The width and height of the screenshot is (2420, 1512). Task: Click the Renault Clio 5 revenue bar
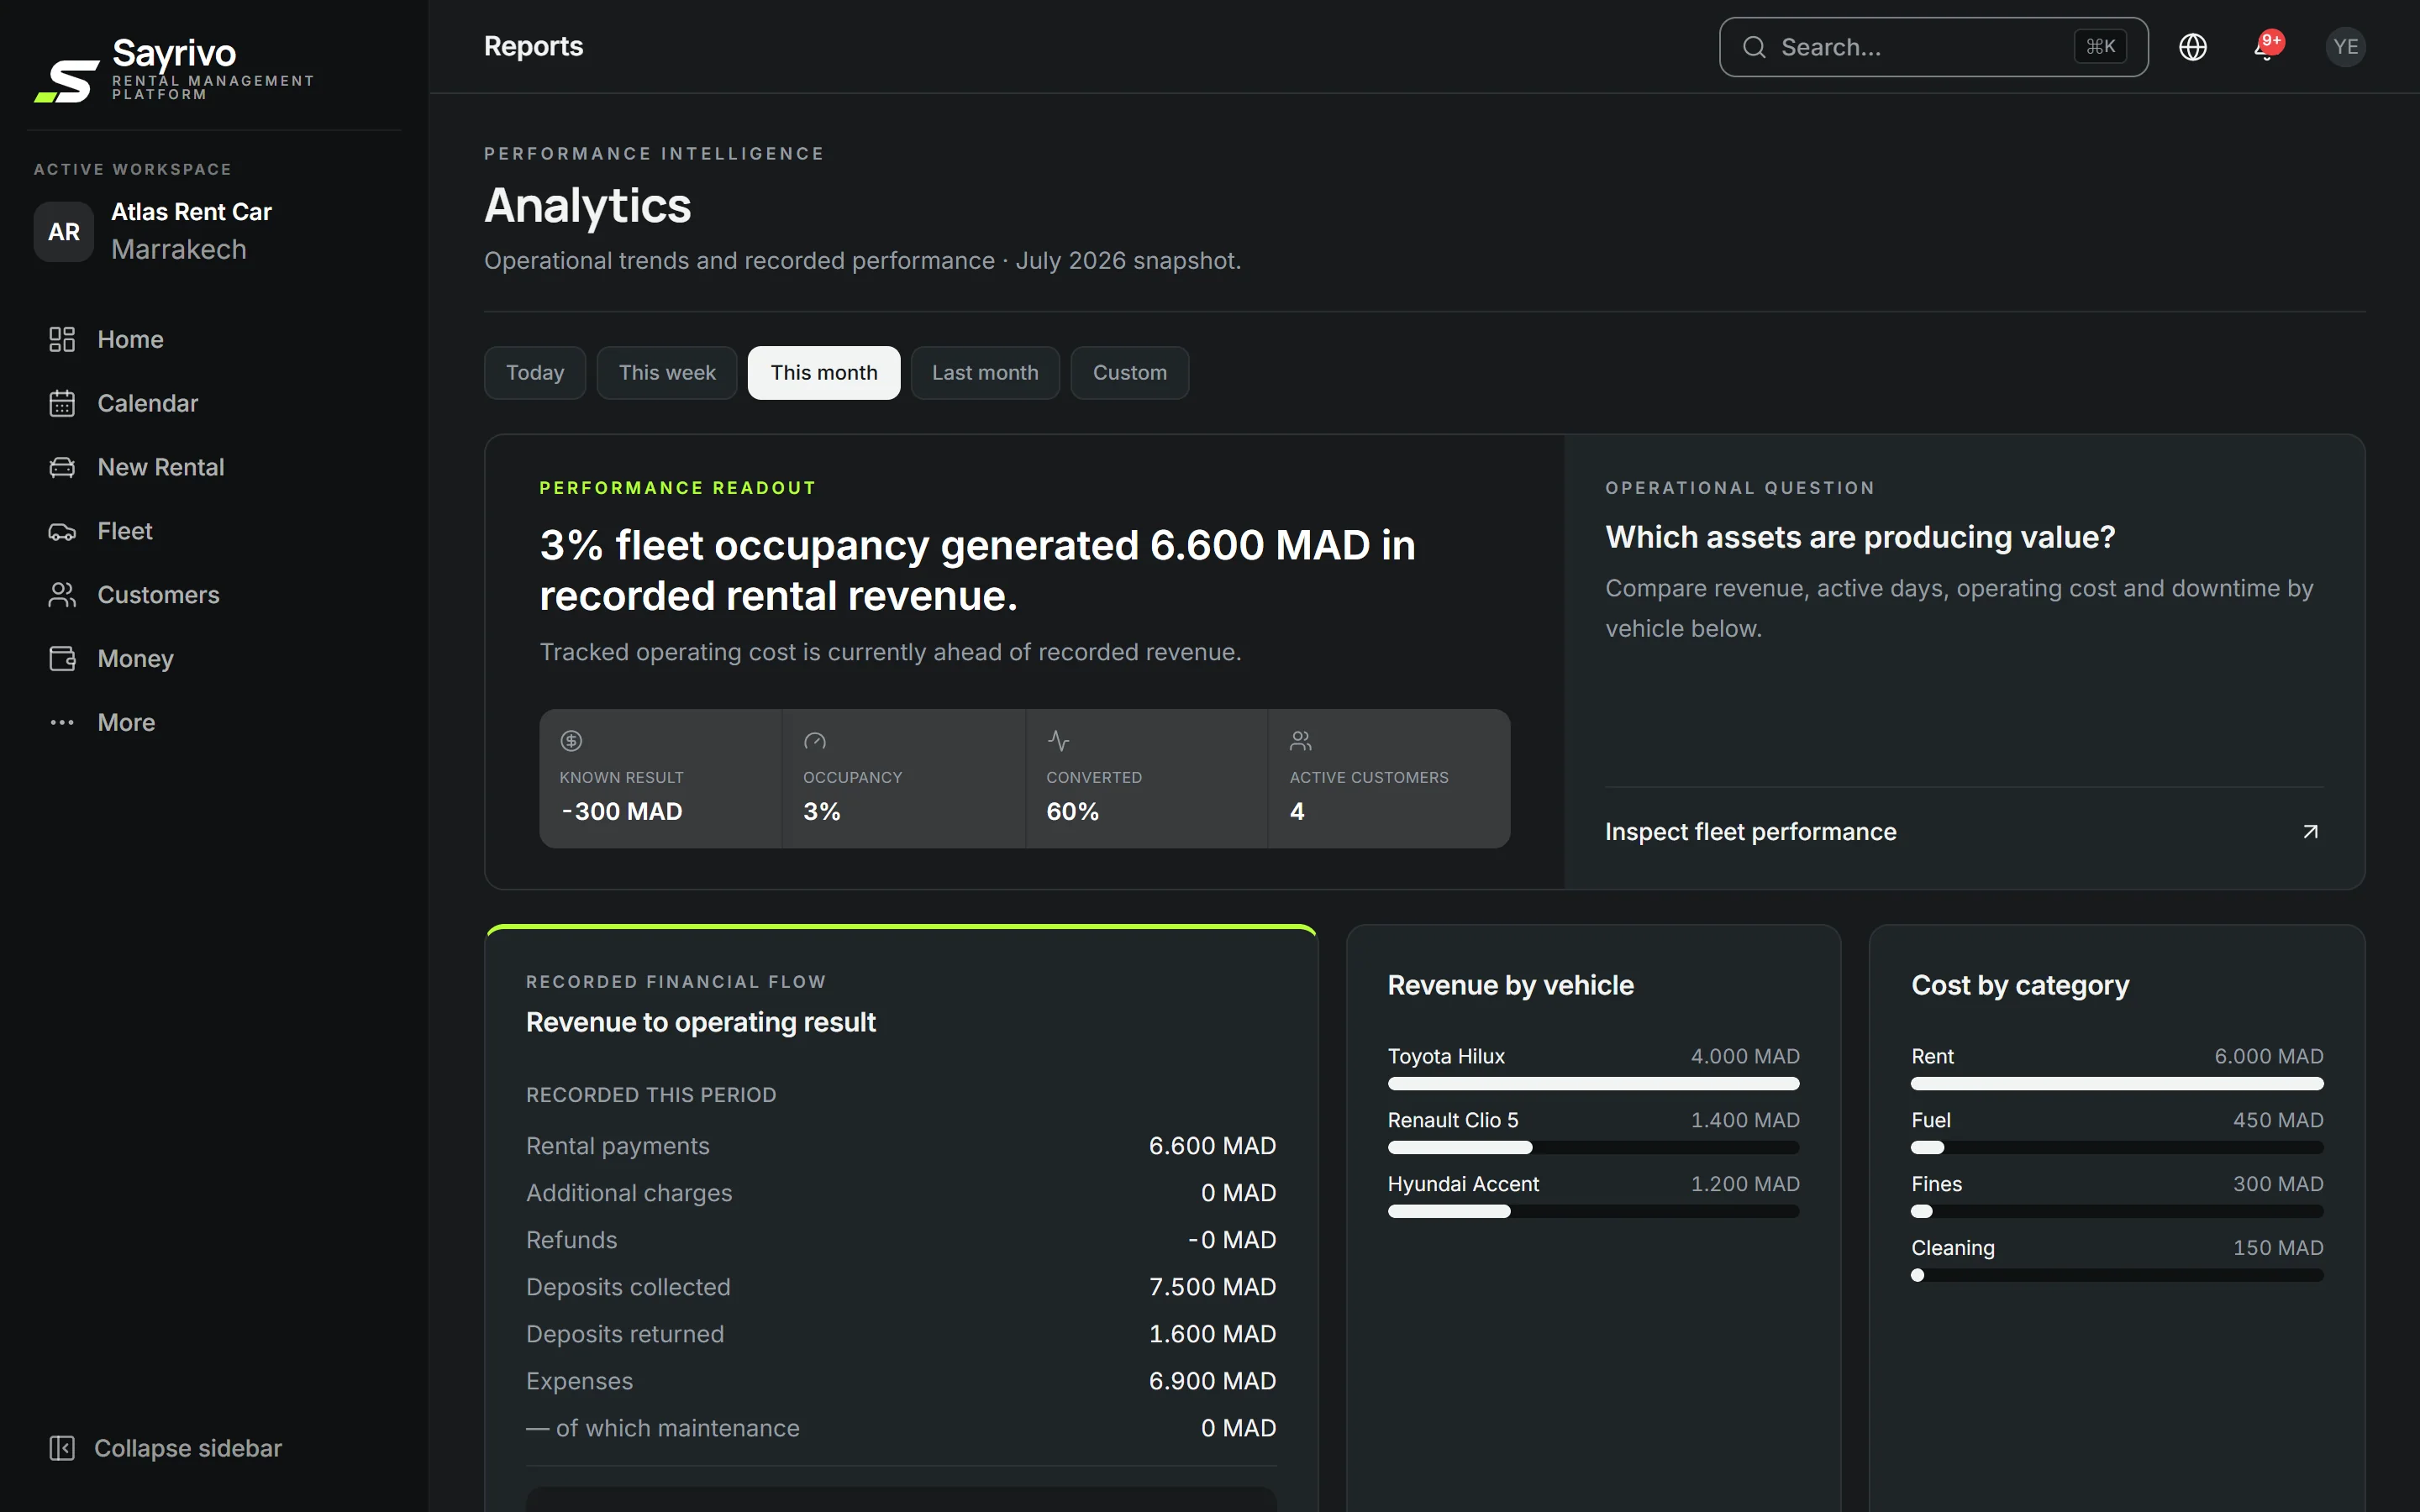pyautogui.click(x=1593, y=1148)
